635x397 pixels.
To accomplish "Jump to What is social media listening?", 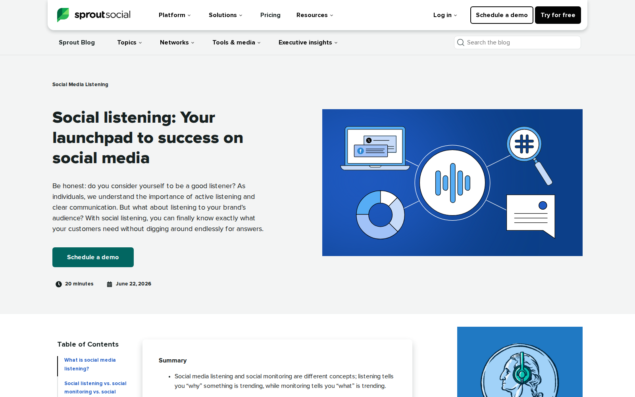I will pyautogui.click(x=90, y=364).
